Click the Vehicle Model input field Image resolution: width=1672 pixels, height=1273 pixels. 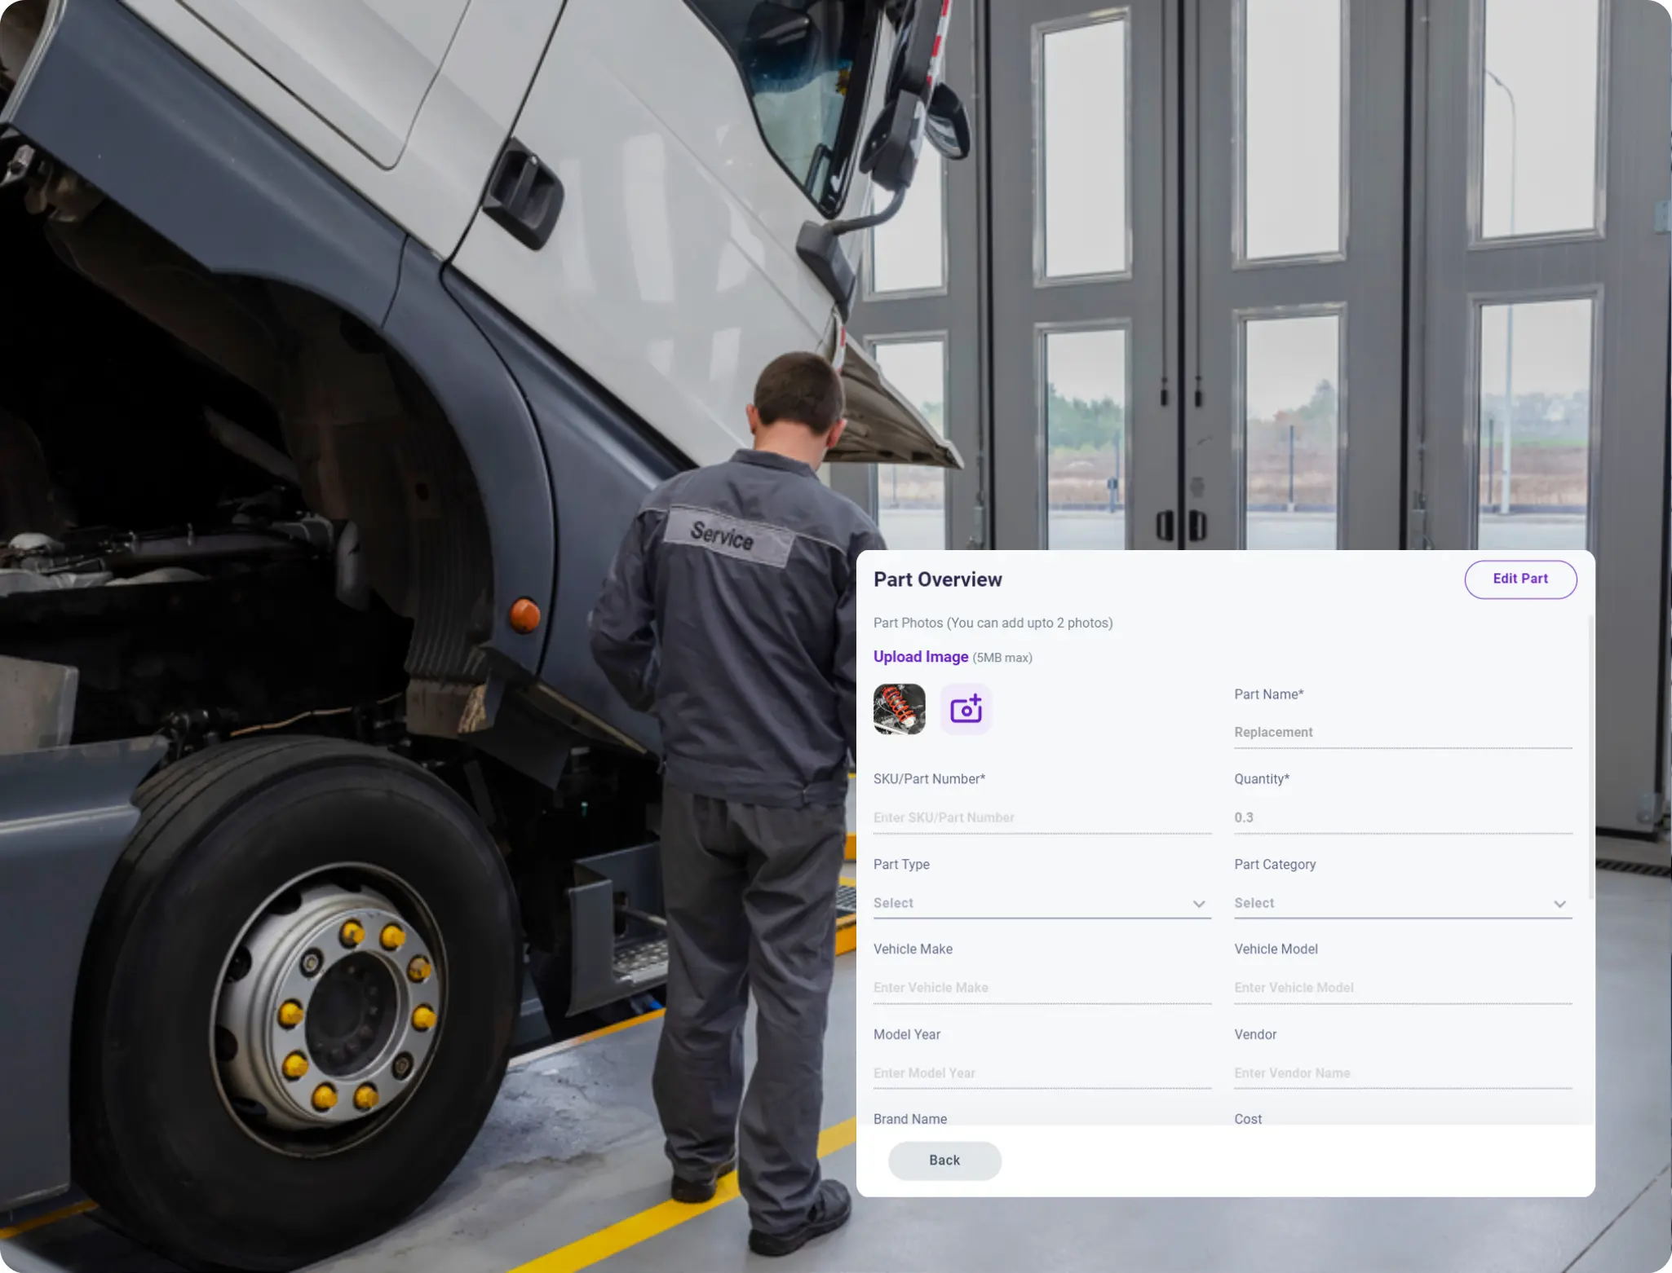coord(1402,987)
